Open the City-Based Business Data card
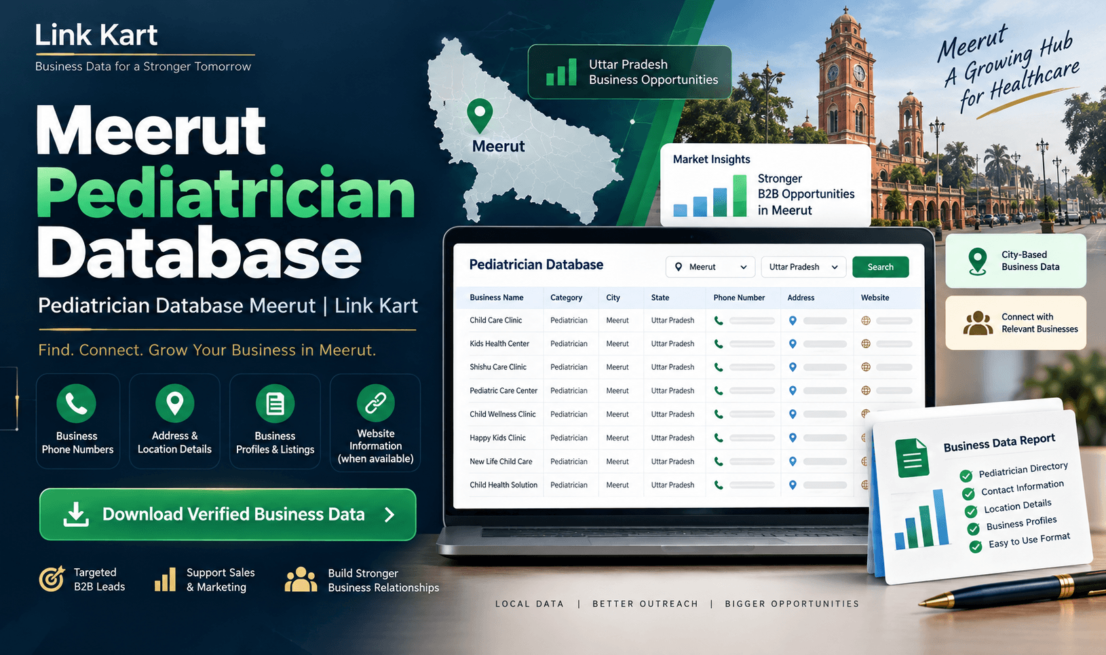Screen dimensions: 1106x655 [x=1016, y=261]
